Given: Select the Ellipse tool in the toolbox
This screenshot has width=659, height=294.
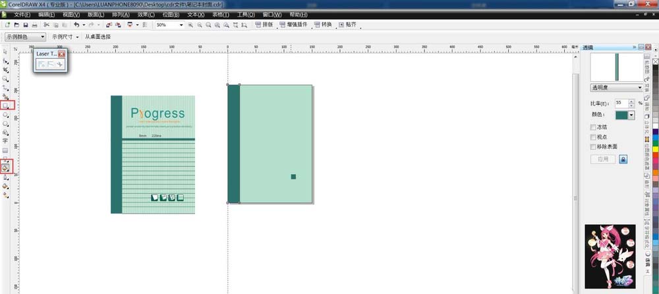Looking at the screenshot, I should click(x=6, y=114).
